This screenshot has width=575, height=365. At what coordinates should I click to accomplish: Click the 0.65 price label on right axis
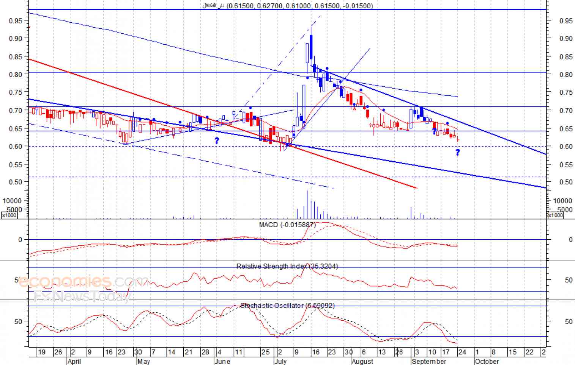[x=566, y=129]
